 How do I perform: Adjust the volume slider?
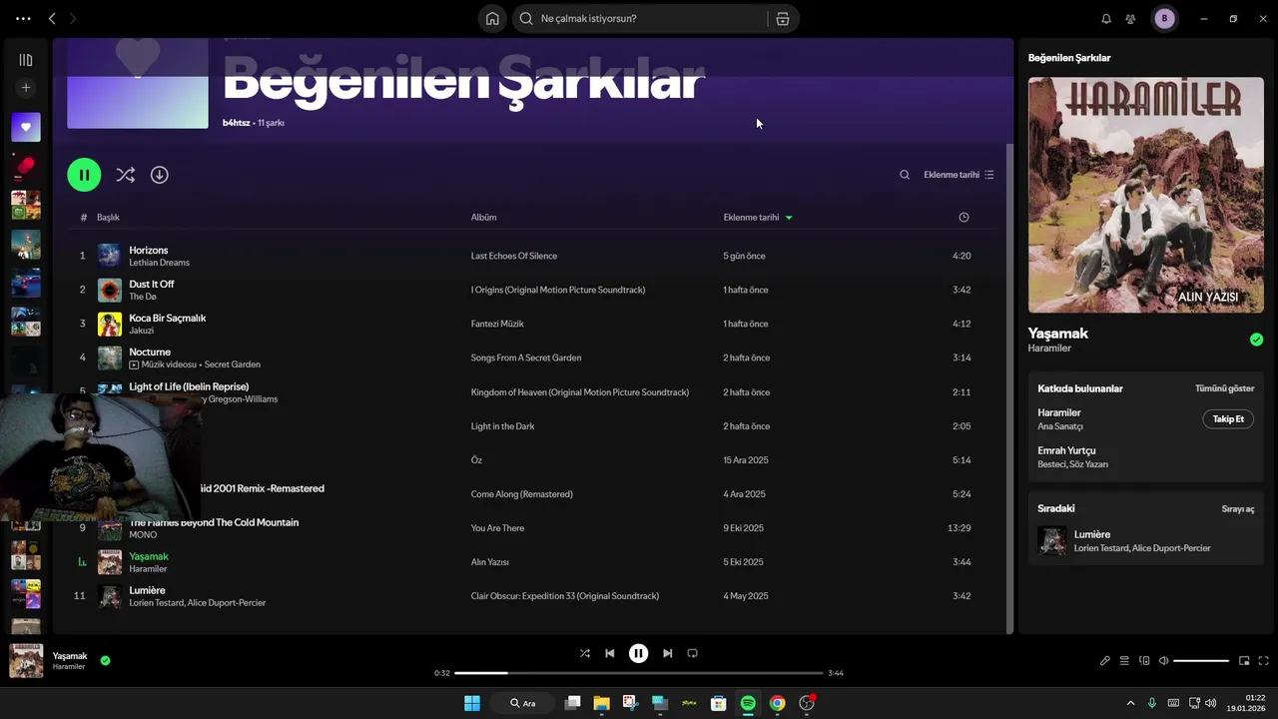coord(1201,660)
